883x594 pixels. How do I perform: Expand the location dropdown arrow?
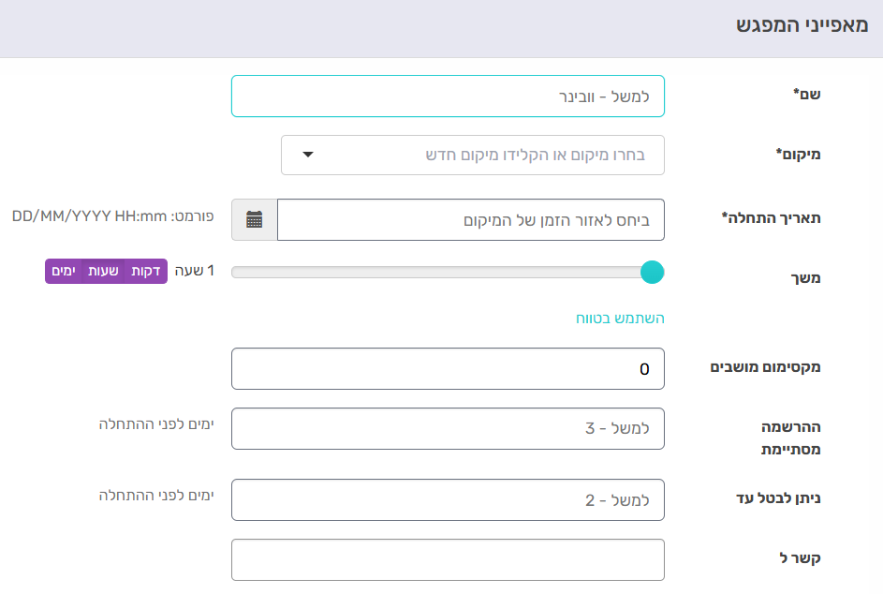307,155
